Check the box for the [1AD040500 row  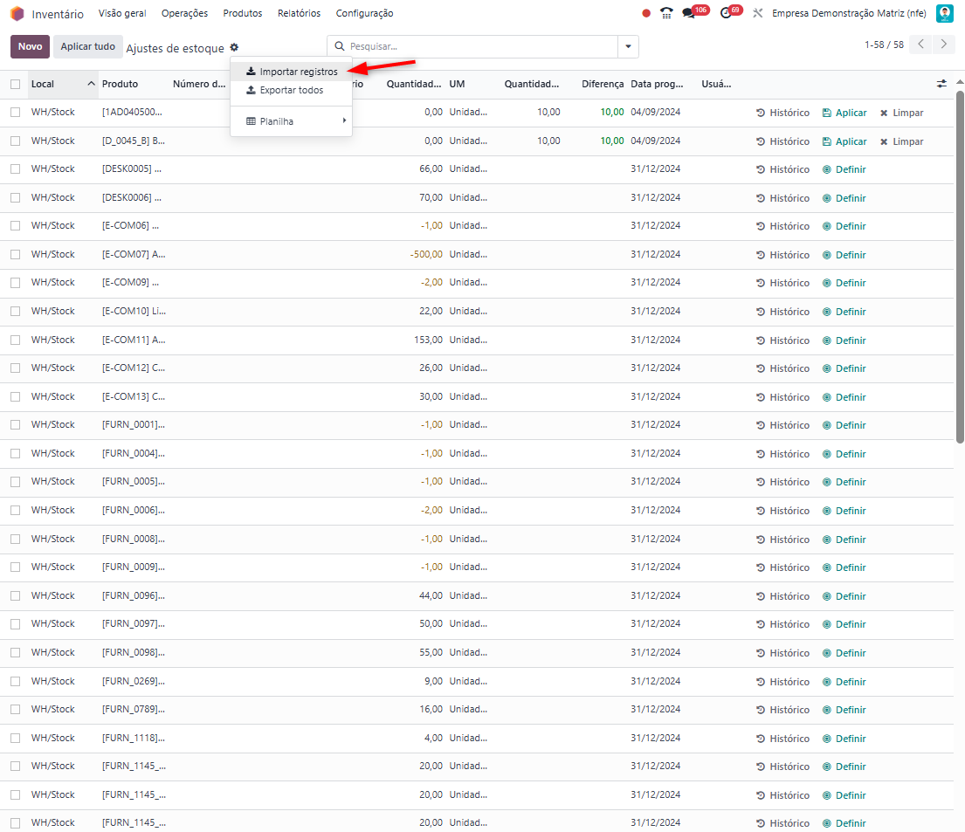16,112
